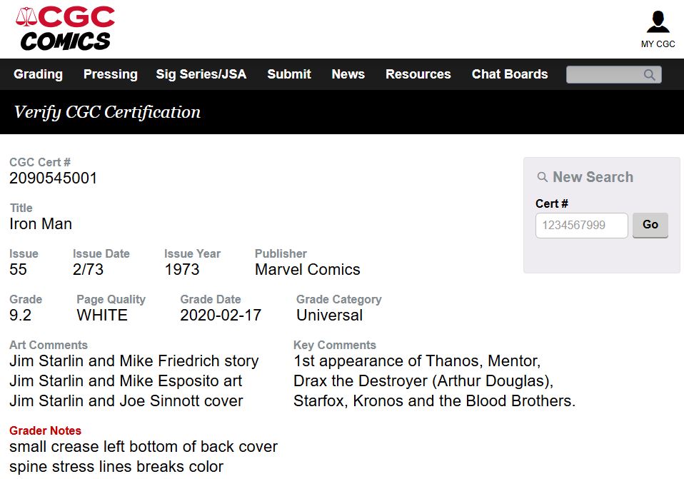Click the New Search magnifier icon
Viewport: 684px width, 479px height.
(x=542, y=177)
